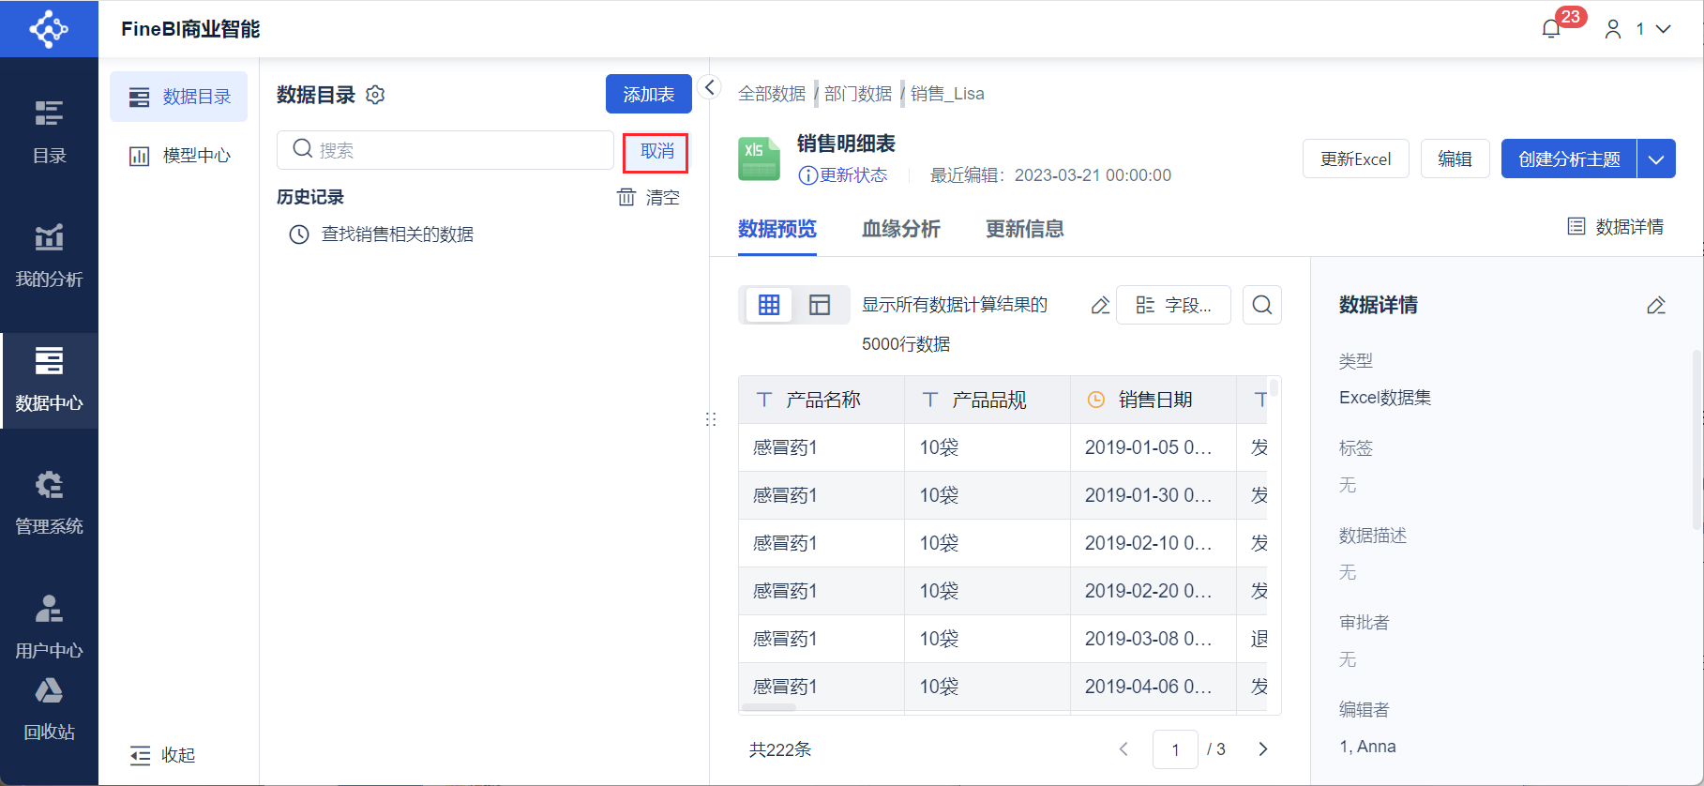The height and width of the screenshot is (786, 1704).
Task: Select 数据目录 menu item
Action: 179,97
